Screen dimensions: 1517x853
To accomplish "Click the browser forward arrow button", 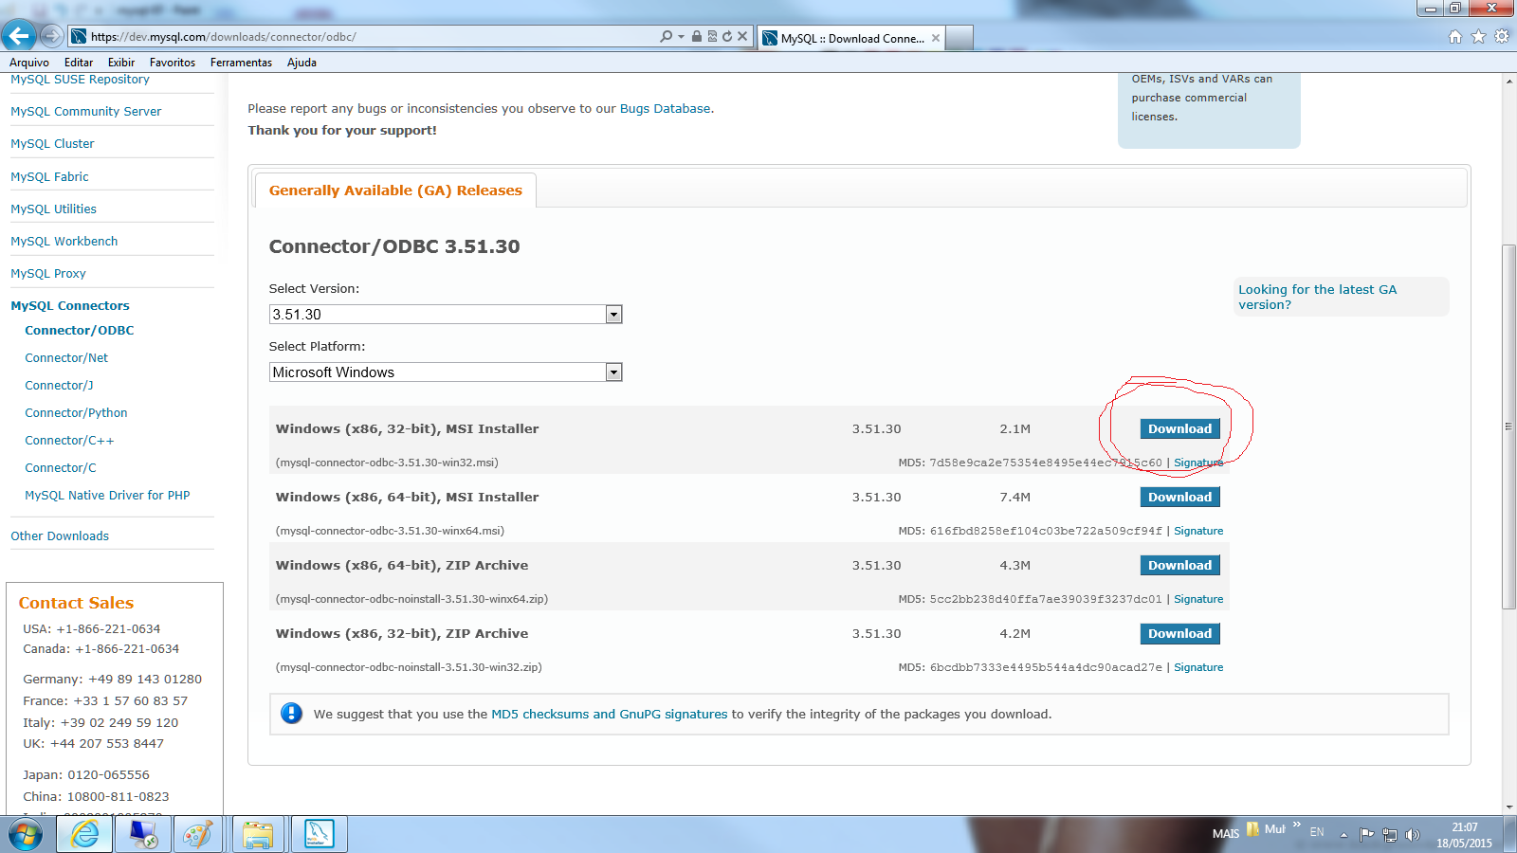I will (x=52, y=36).
